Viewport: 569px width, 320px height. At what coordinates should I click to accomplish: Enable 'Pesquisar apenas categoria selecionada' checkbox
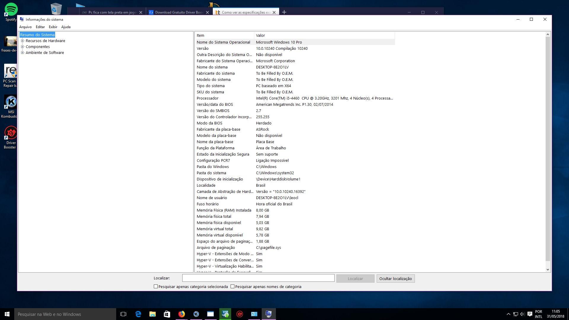click(156, 287)
